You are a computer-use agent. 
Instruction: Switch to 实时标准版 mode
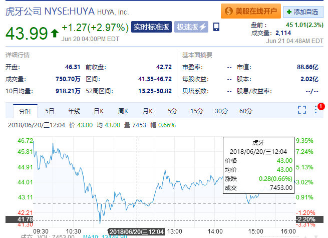(x=151, y=27)
